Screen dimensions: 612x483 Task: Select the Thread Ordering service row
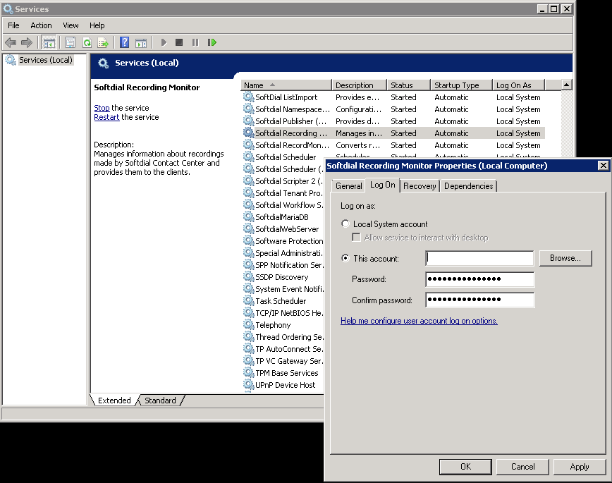[283, 336]
